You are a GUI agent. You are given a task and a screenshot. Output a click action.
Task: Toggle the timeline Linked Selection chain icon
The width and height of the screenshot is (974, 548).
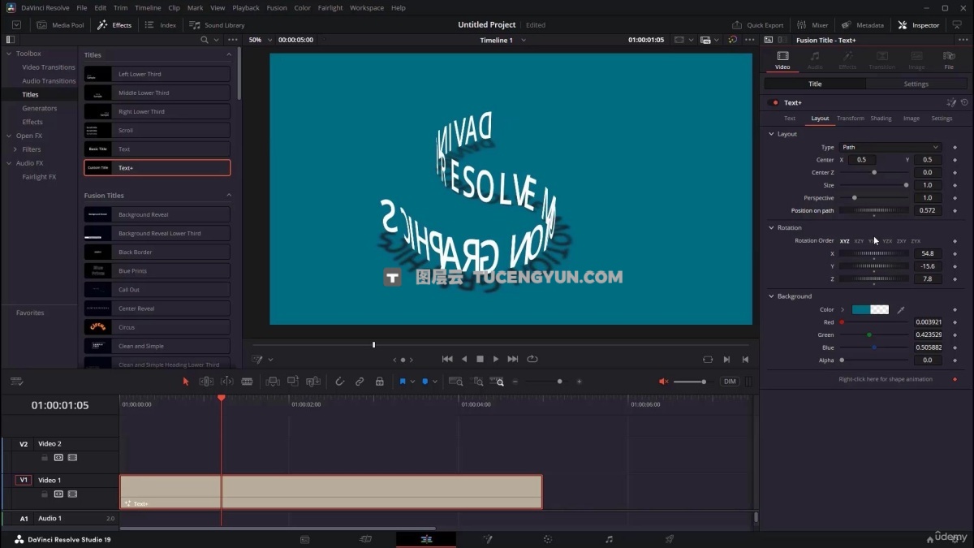(360, 382)
